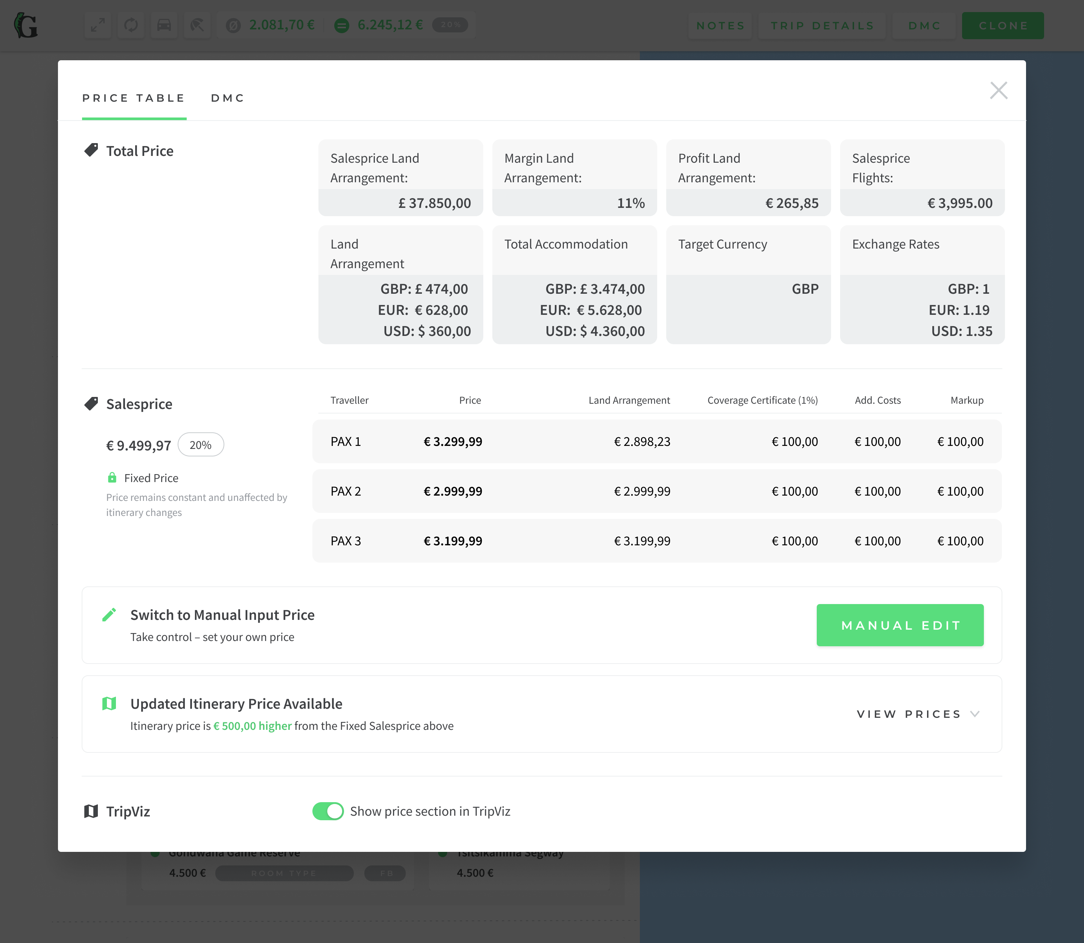1084x943 pixels.
Task: Click PAX 1 land arrangement € 2.898,23
Action: point(642,441)
